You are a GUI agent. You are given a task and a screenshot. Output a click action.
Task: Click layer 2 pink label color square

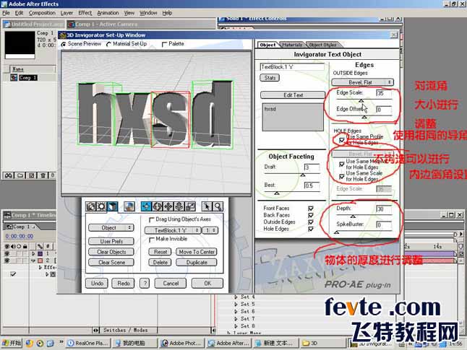(x=40, y=261)
